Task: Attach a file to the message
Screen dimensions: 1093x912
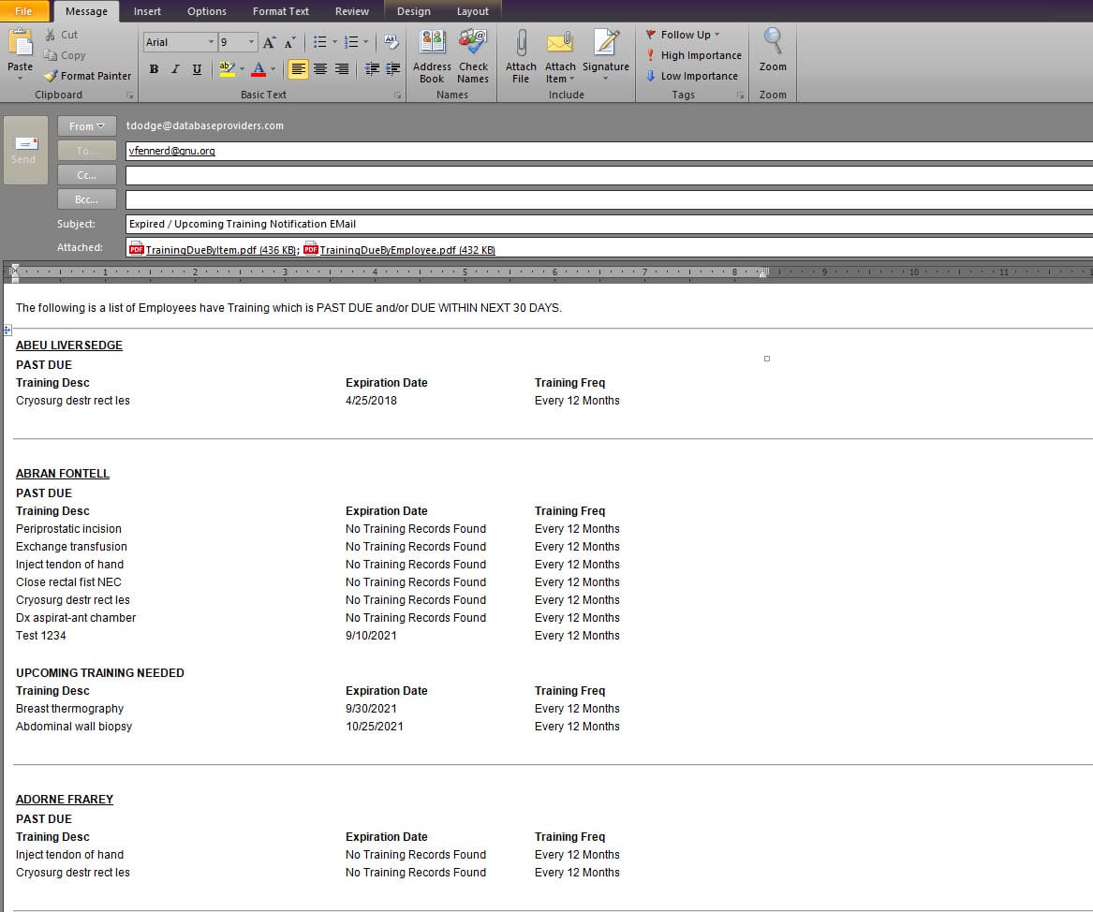Action: pyautogui.click(x=521, y=56)
